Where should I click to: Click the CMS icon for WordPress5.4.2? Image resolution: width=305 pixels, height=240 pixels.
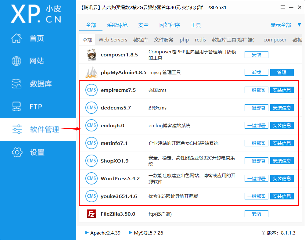coord(91,178)
